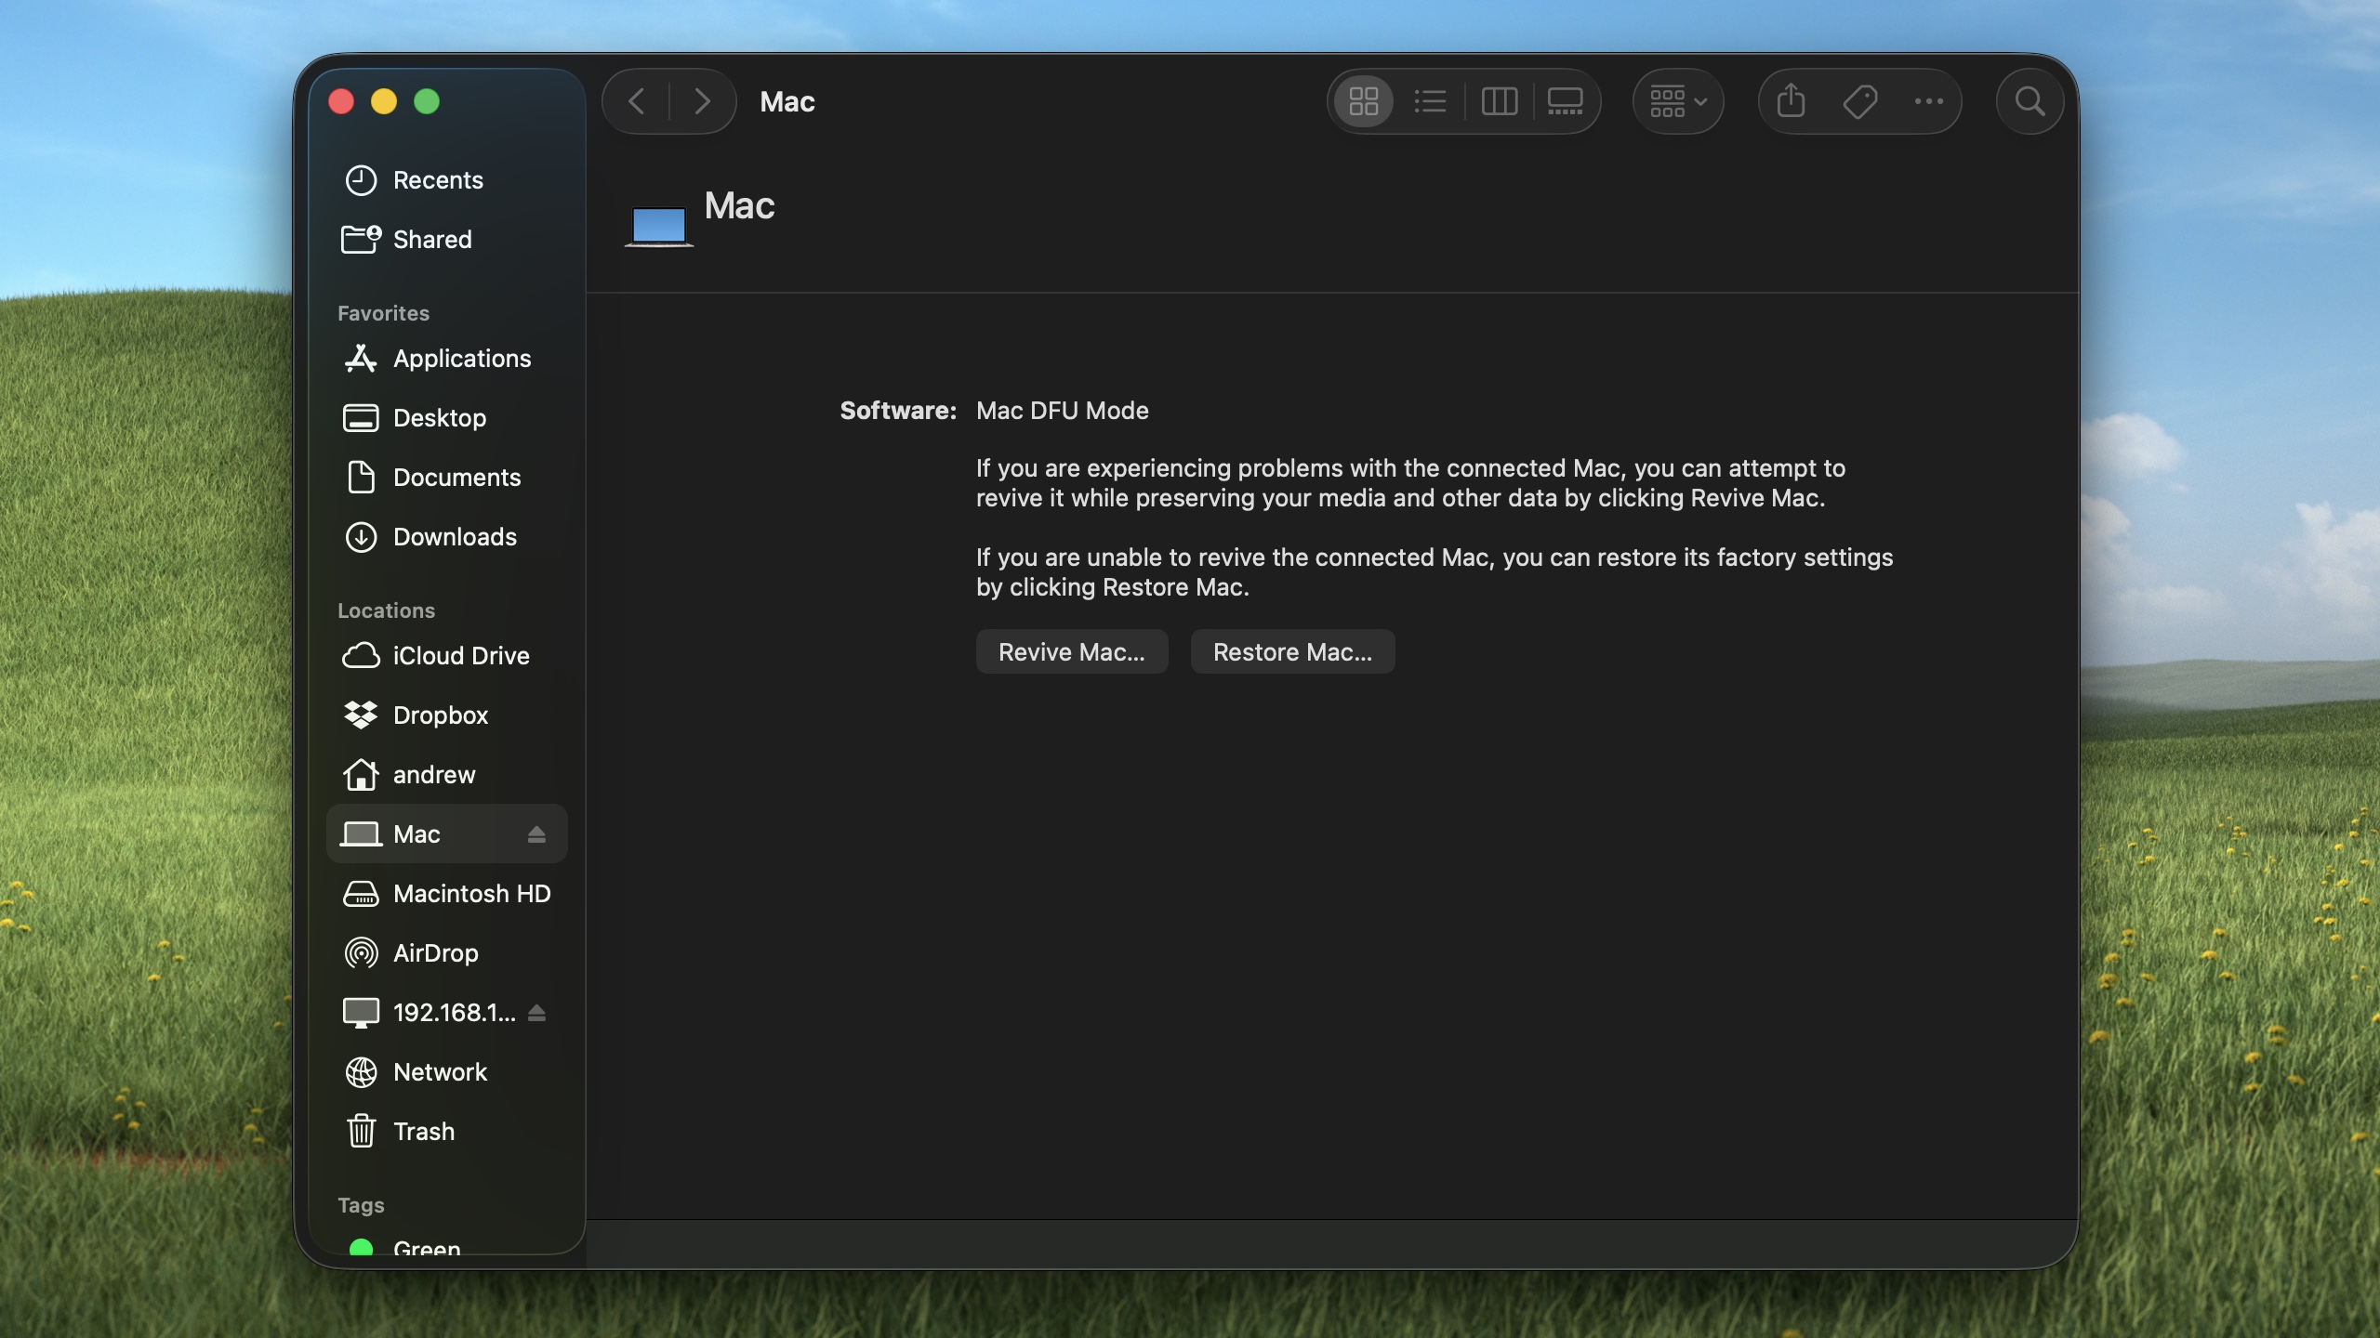Switch to icon view in toolbar

[x=1363, y=101]
